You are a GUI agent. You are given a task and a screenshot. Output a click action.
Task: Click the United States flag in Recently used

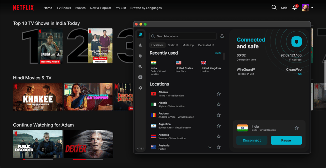pos(179,63)
